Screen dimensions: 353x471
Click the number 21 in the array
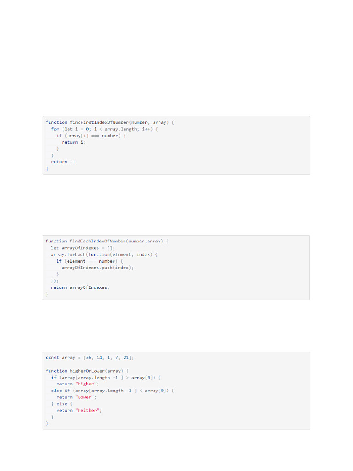click(127, 357)
